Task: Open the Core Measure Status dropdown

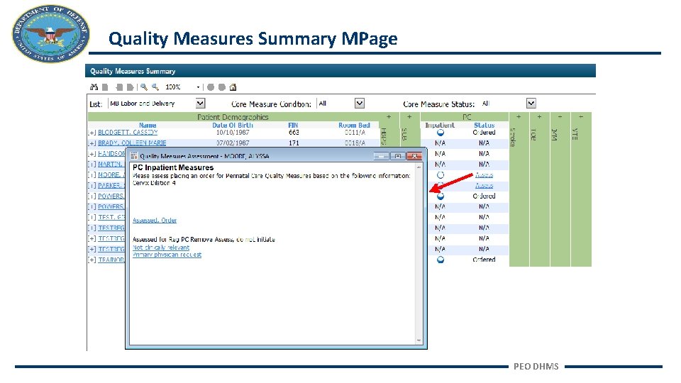Action: (x=531, y=104)
